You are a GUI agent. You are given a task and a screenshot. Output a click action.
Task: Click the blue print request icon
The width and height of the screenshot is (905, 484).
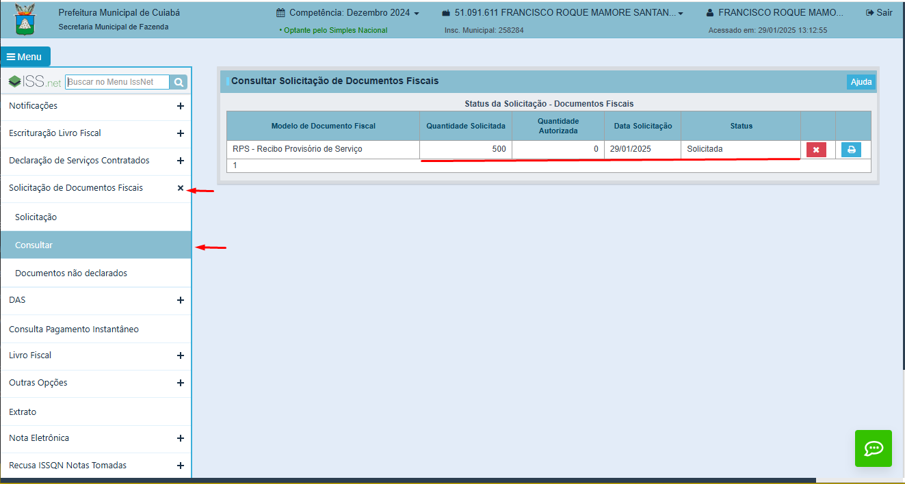[x=851, y=150]
